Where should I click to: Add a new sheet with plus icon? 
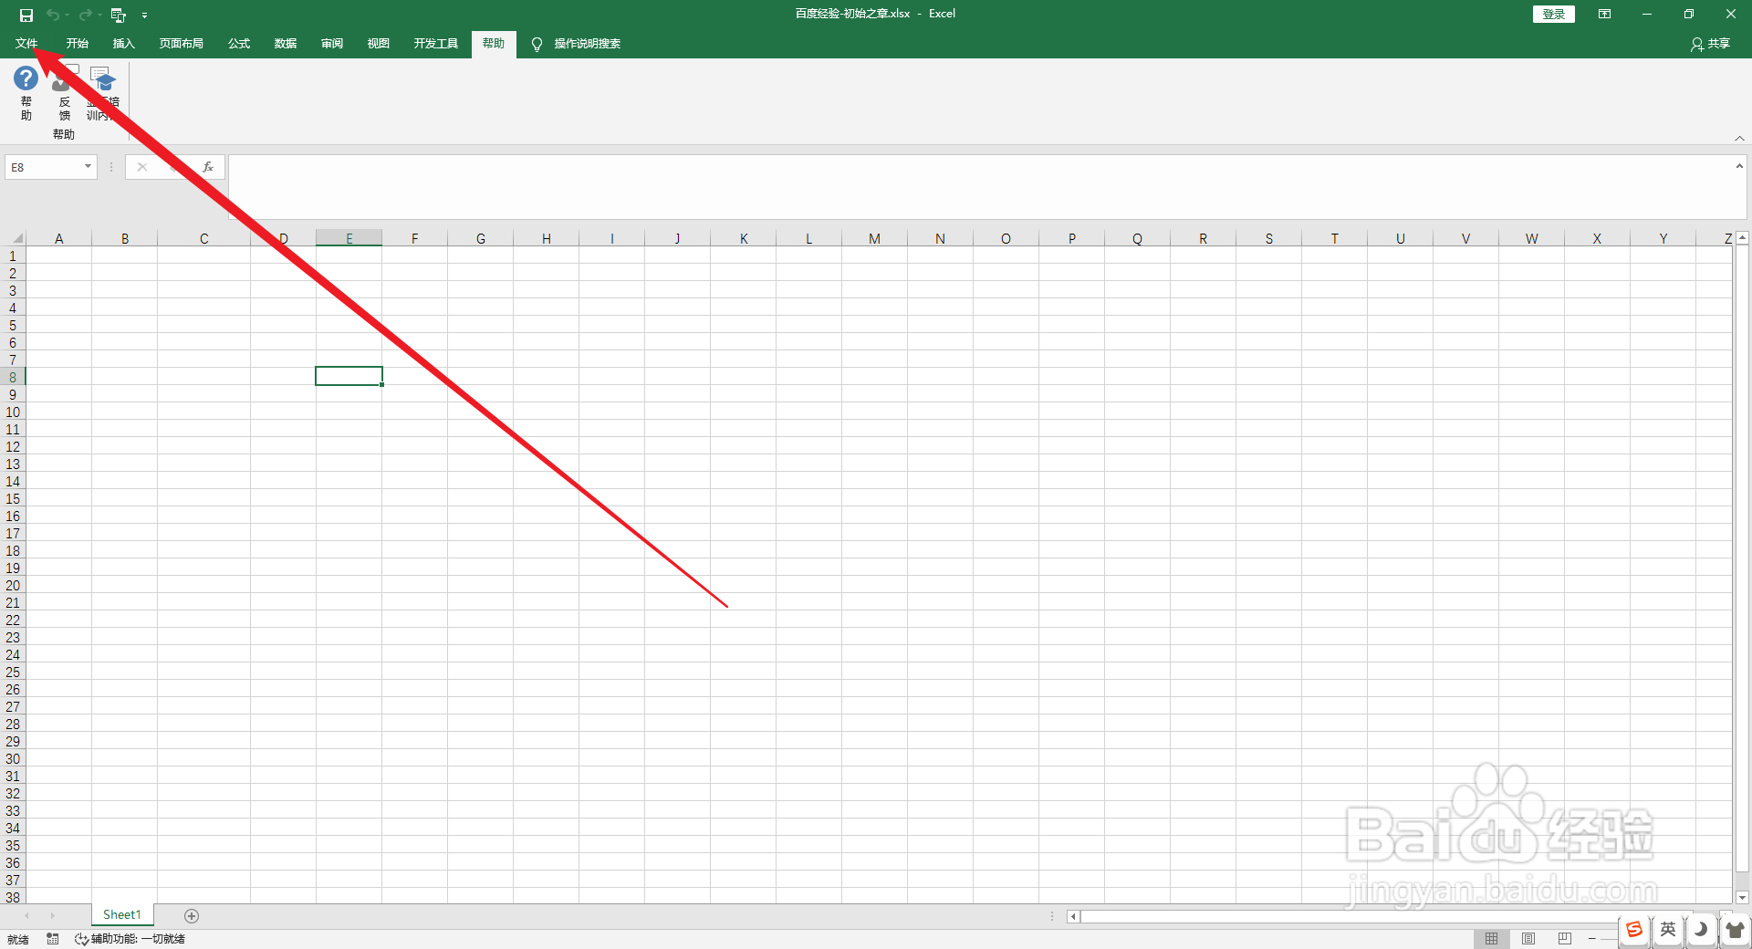tap(192, 915)
